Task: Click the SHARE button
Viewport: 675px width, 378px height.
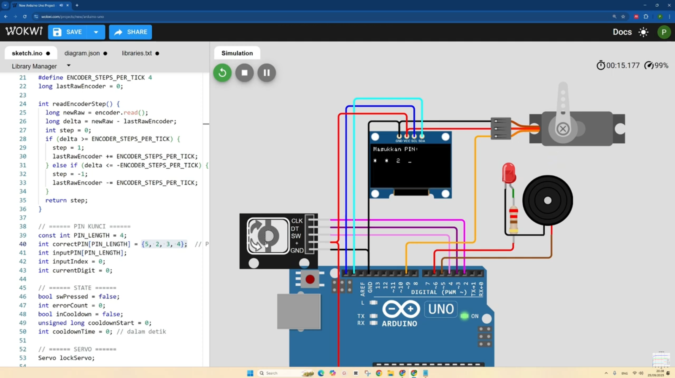Action: pos(130,32)
